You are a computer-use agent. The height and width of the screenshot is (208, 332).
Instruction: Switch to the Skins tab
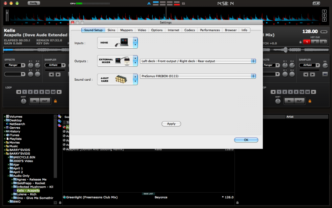111,30
